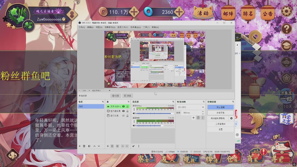Move scene down with the Scenes arrow
The width and height of the screenshot is (297, 167).
click(x=99, y=146)
